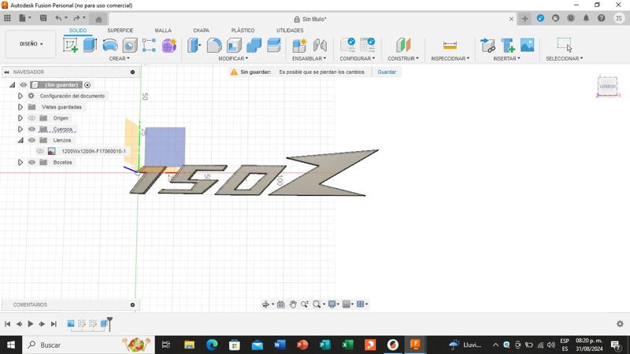Open the INSPECCIONAR dropdown menu
The image size is (630, 354).
coord(450,58)
